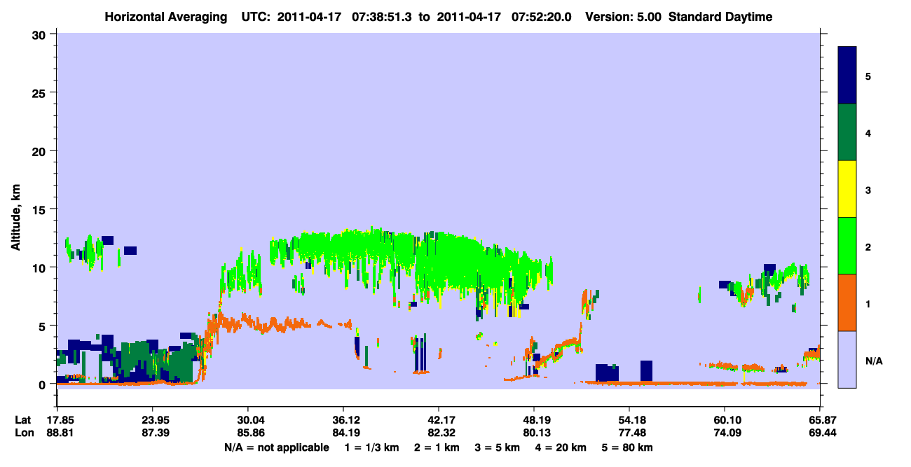The image size is (911, 467).
Task: Click the Lat row label
Action: [23, 420]
